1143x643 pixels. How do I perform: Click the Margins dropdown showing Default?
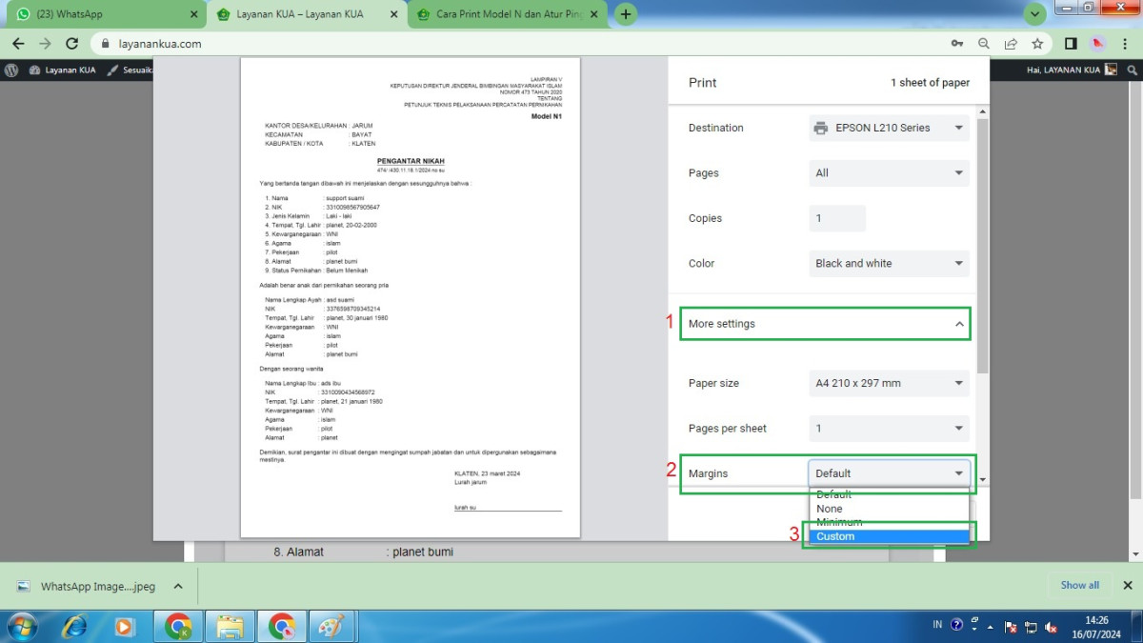(x=889, y=473)
